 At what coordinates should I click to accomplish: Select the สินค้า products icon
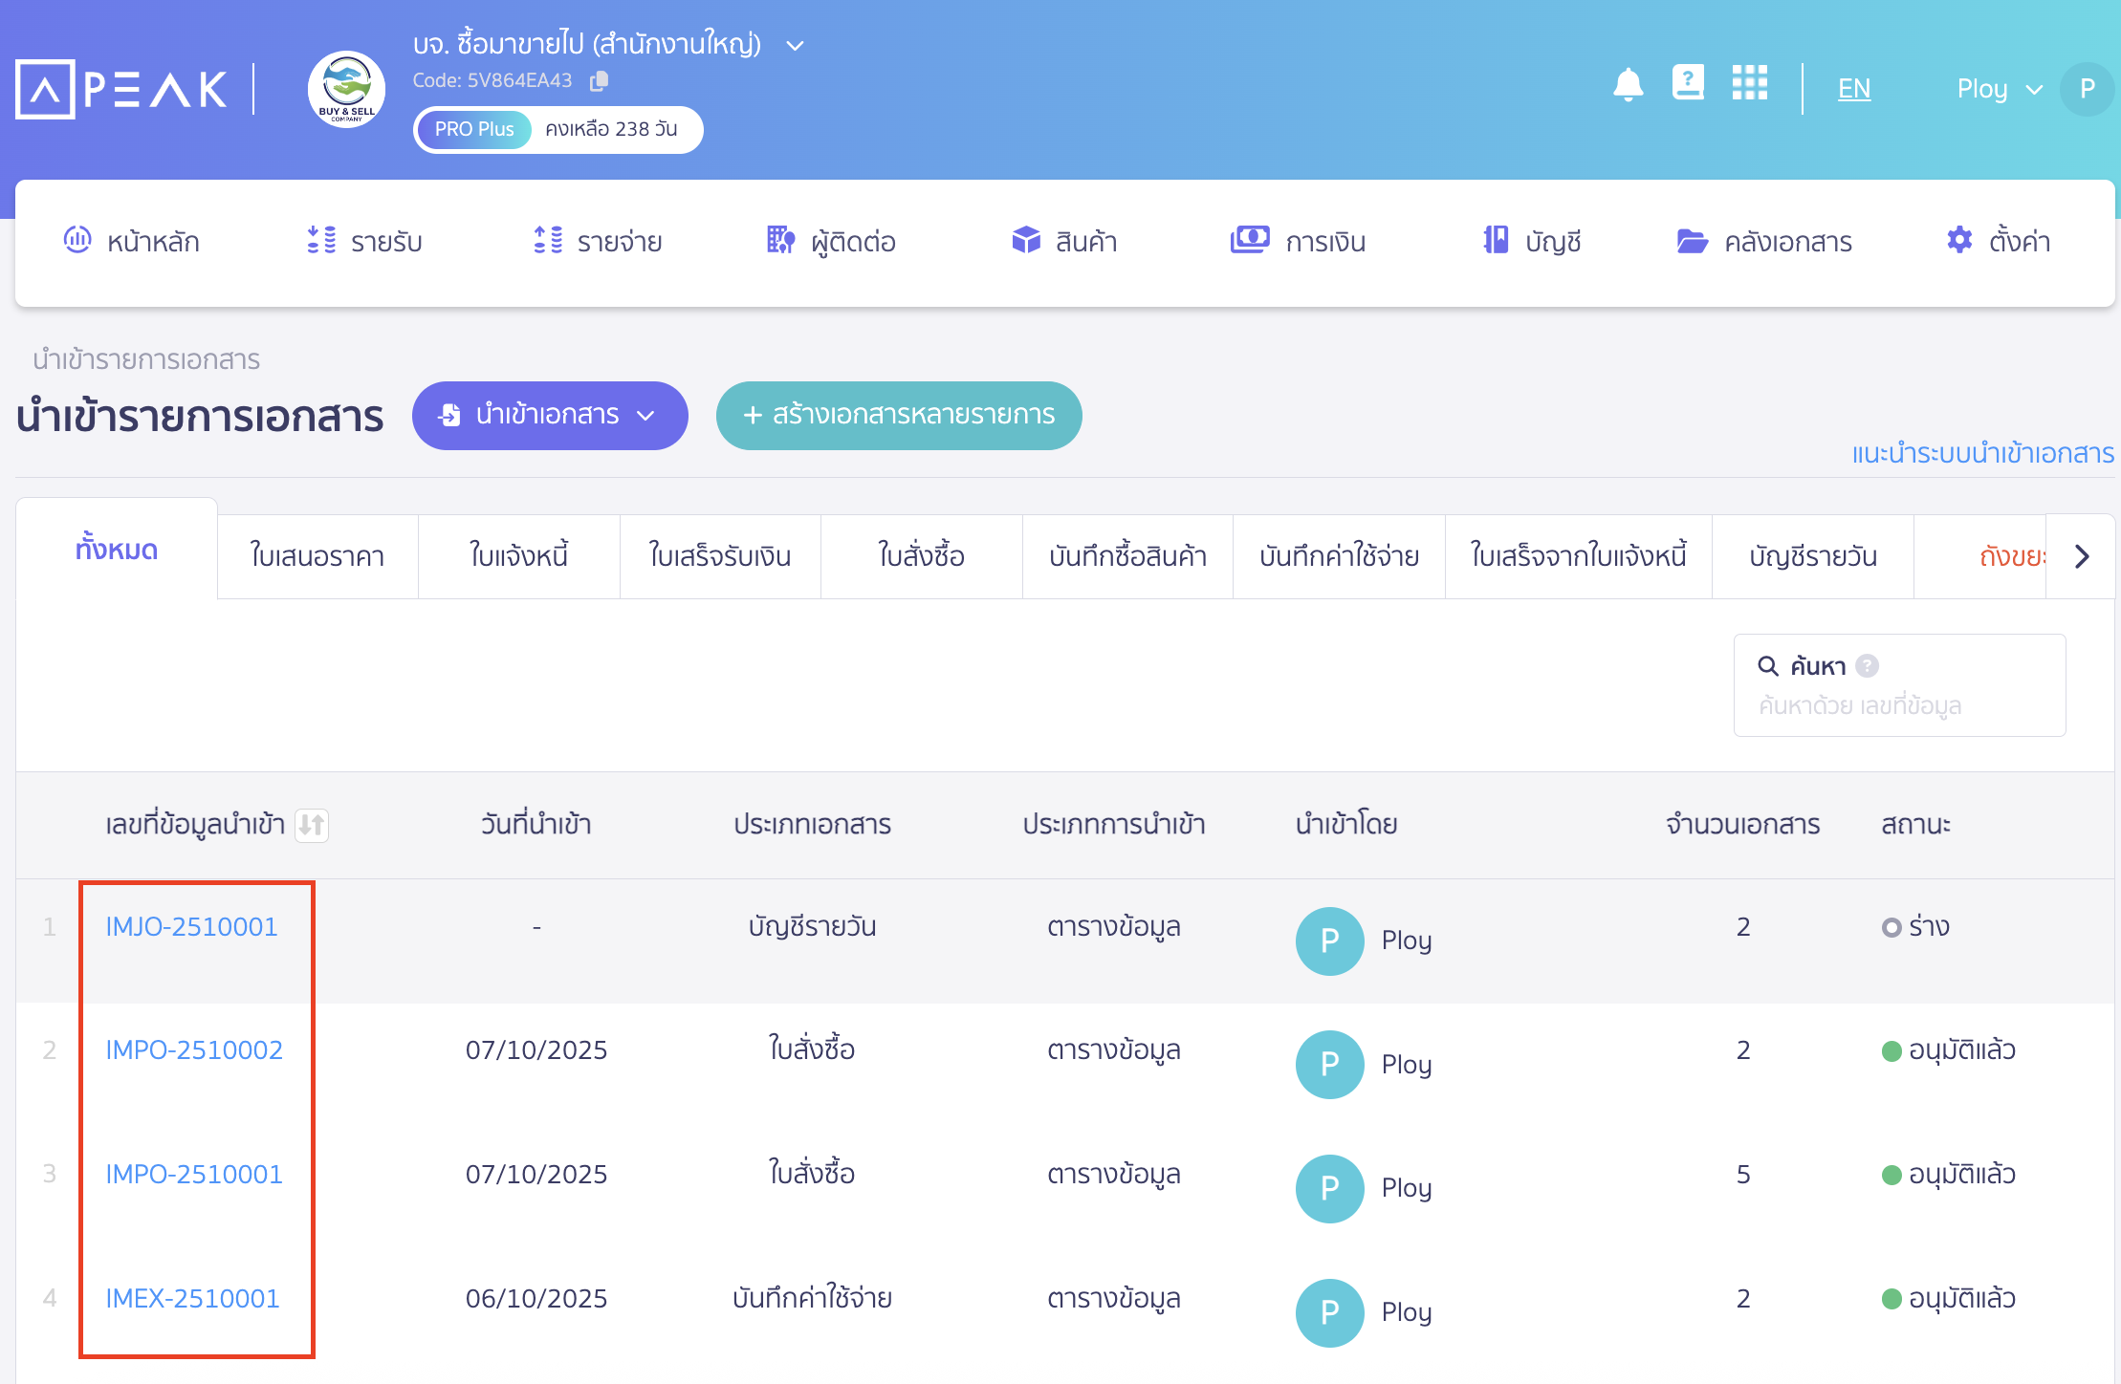(x=1025, y=241)
